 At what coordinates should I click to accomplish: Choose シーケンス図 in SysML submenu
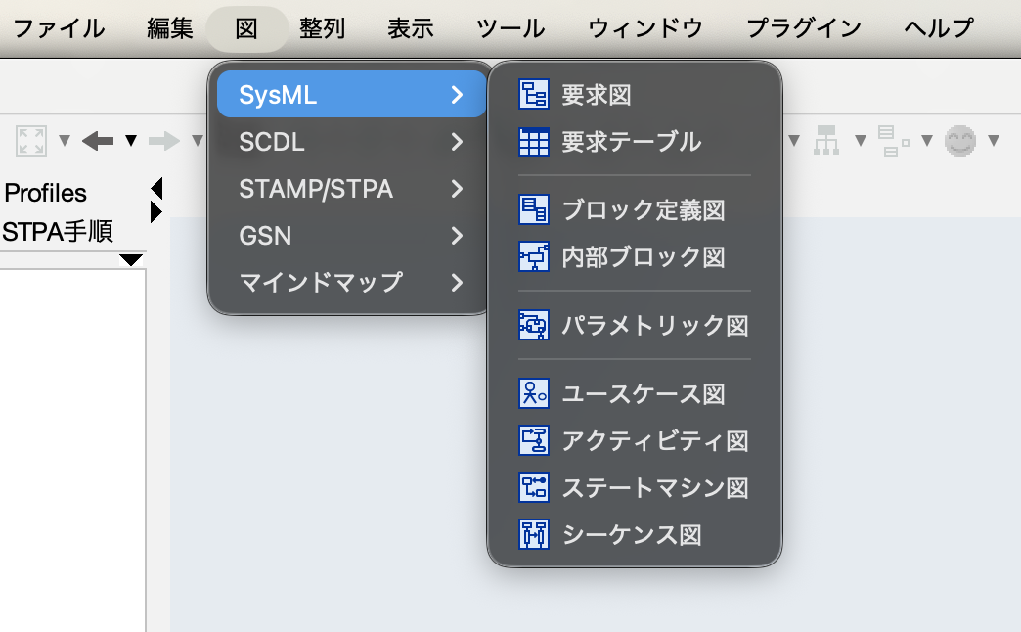[x=631, y=534]
